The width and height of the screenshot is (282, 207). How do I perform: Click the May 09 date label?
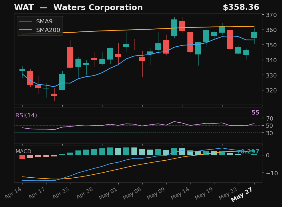click(156, 194)
